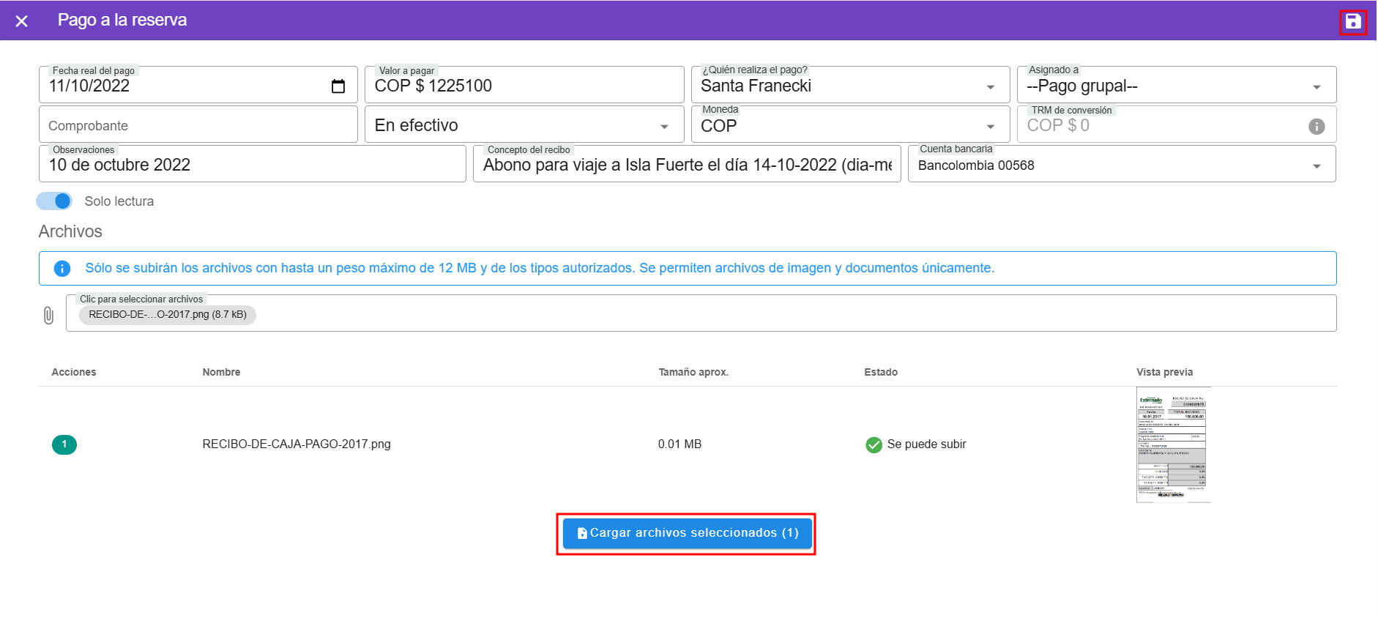Open the calendar picker for payment date
The width and height of the screenshot is (1378, 618).
coord(338,86)
